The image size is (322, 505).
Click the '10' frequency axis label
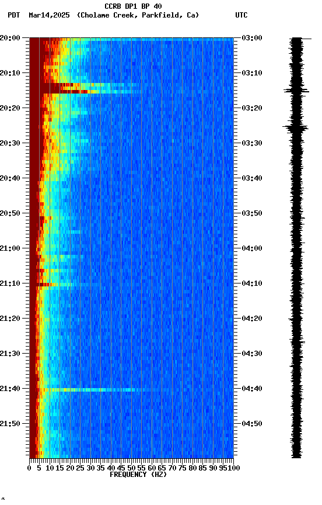click(x=50, y=468)
